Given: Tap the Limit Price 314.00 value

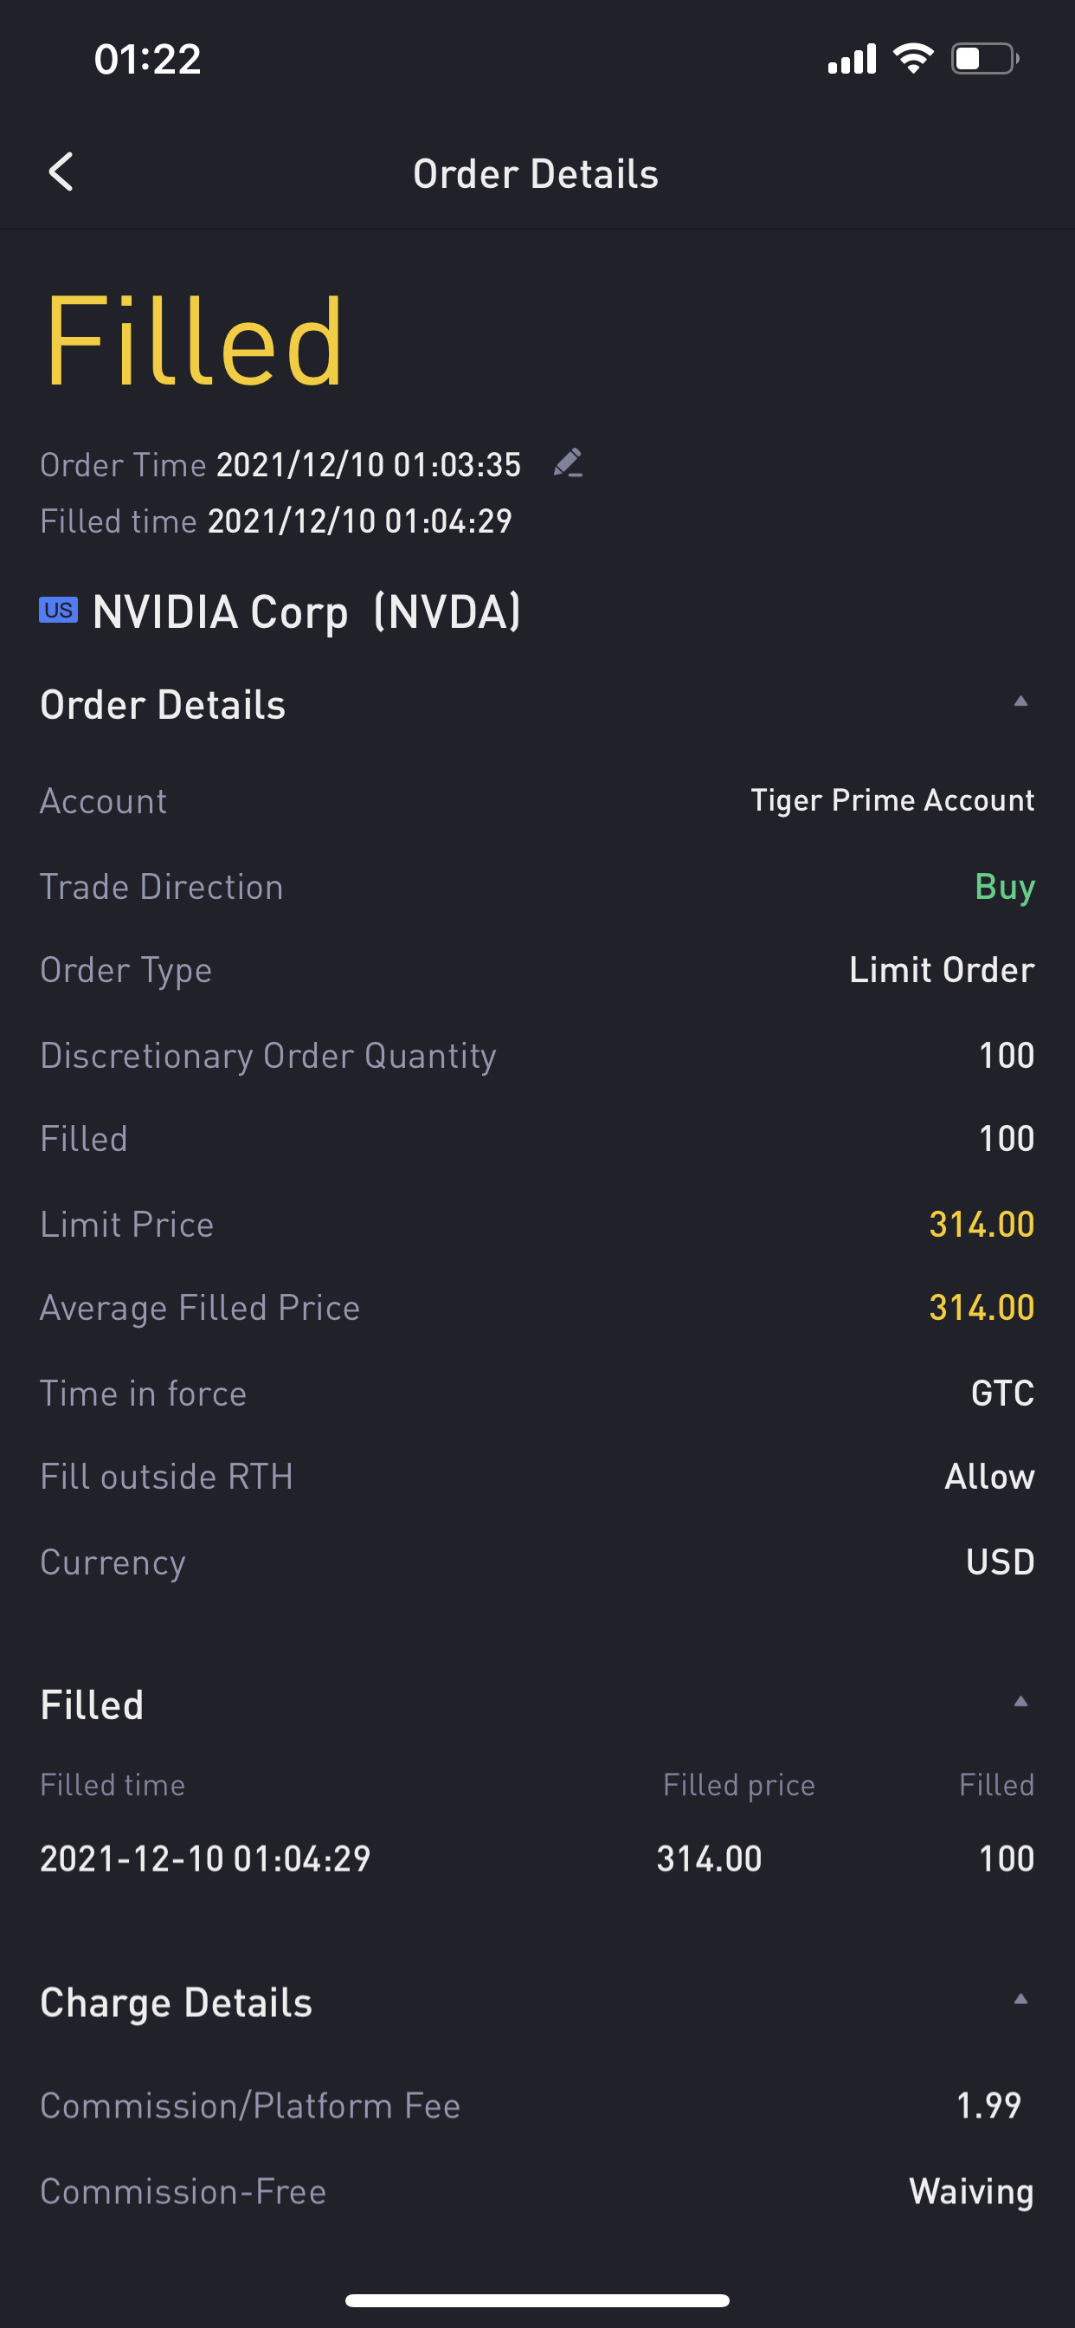Looking at the screenshot, I should coord(982,1225).
